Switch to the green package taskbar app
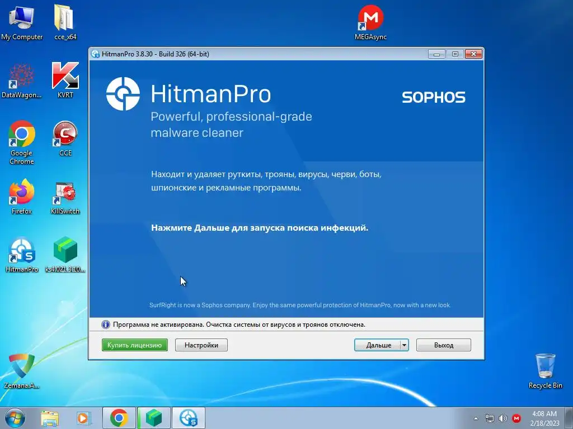573x429 pixels. click(x=154, y=418)
